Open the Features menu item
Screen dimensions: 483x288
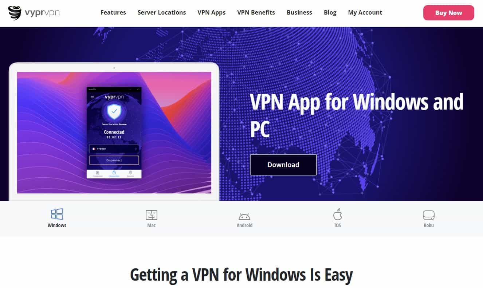[113, 12]
